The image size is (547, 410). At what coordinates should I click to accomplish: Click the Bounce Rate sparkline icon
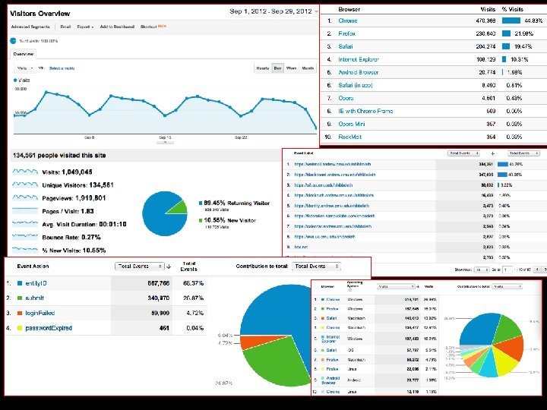[25, 237]
